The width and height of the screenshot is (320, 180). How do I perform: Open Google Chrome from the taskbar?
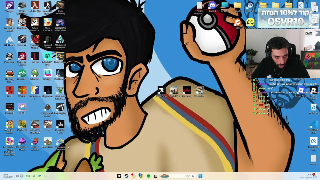(x=141, y=176)
